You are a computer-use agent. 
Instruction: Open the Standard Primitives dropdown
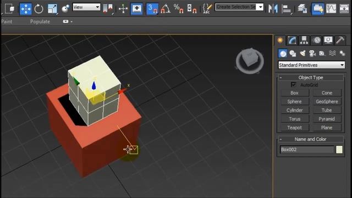311,65
